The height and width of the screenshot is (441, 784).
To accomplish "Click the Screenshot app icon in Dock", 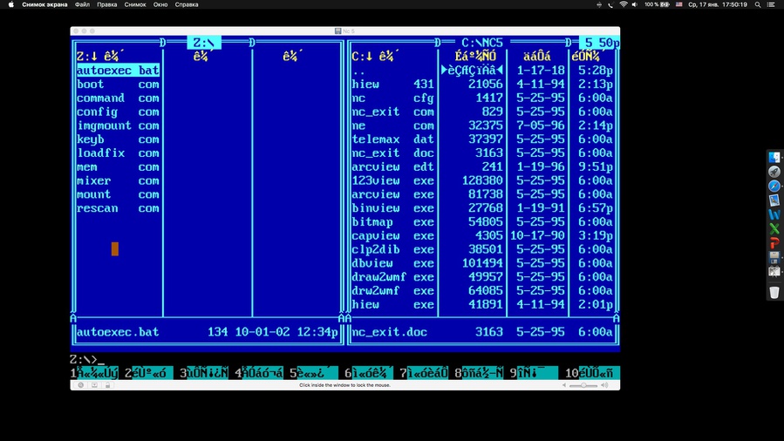I will (774, 272).
